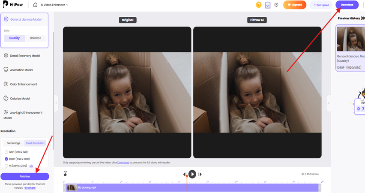Image resolution: width=365 pixels, height=193 pixels.
Task: Click the HitPaw logo
Action: tap(13, 4)
